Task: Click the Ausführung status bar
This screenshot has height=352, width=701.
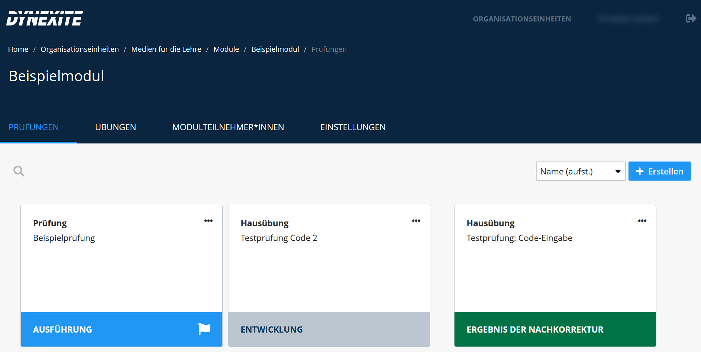Action: coord(122,329)
